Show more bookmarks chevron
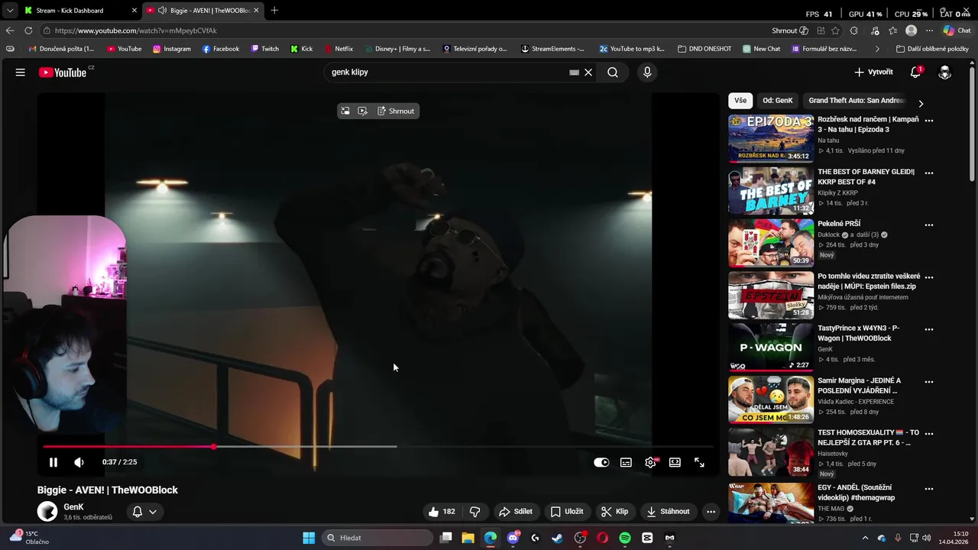978x550 pixels. (x=877, y=49)
